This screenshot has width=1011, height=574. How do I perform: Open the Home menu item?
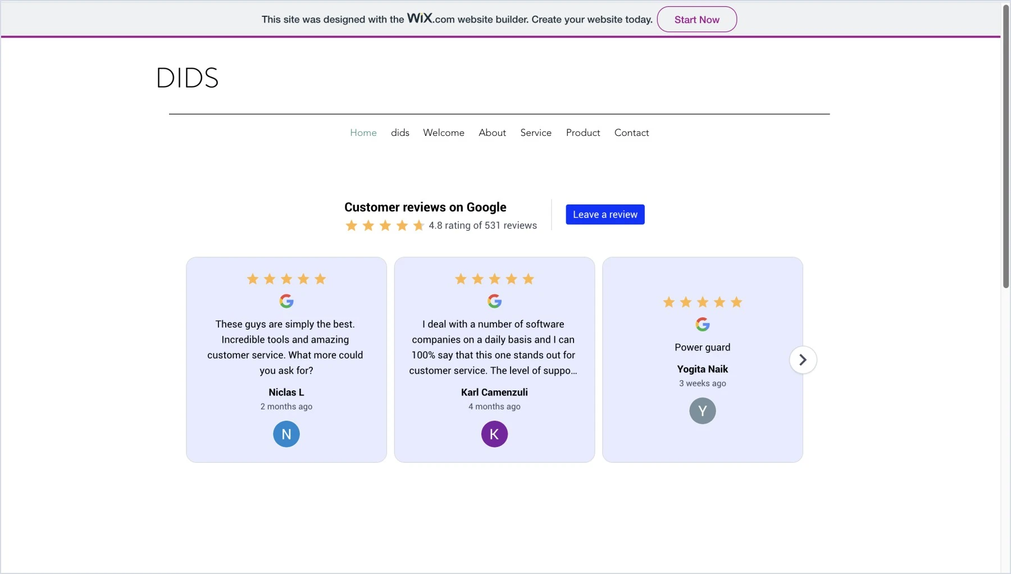tap(363, 133)
